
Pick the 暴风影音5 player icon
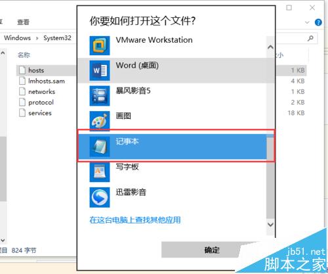click(x=100, y=96)
